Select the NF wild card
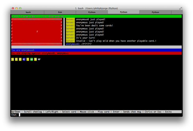 coord(39,59)
